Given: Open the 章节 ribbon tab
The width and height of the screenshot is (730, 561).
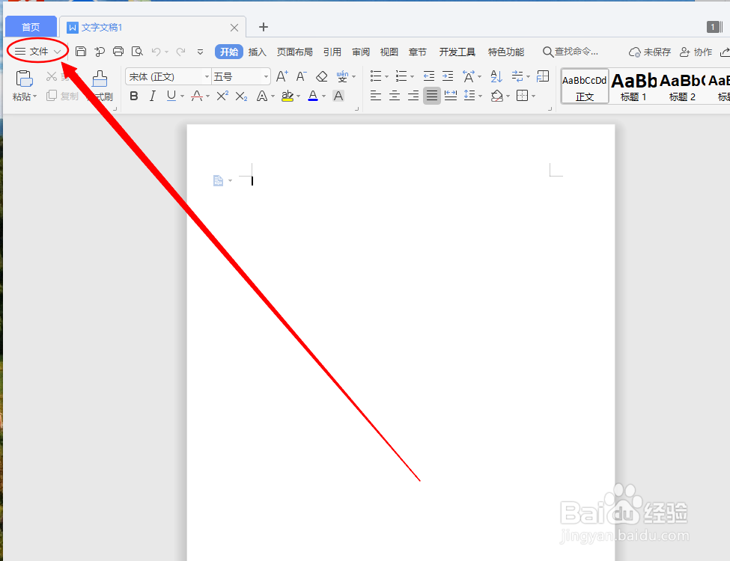Looking at the screenshot, I should tap(418, 52).
